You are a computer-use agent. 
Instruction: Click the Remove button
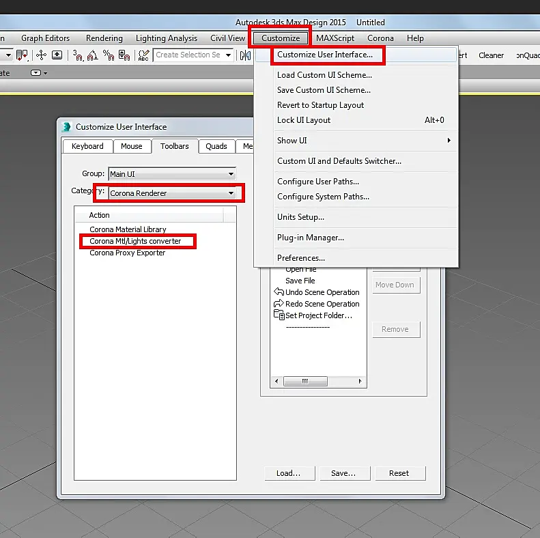(395, 329)
